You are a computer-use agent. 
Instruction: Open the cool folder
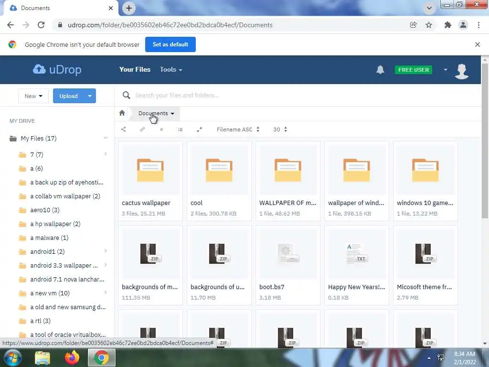click(219, 181)
